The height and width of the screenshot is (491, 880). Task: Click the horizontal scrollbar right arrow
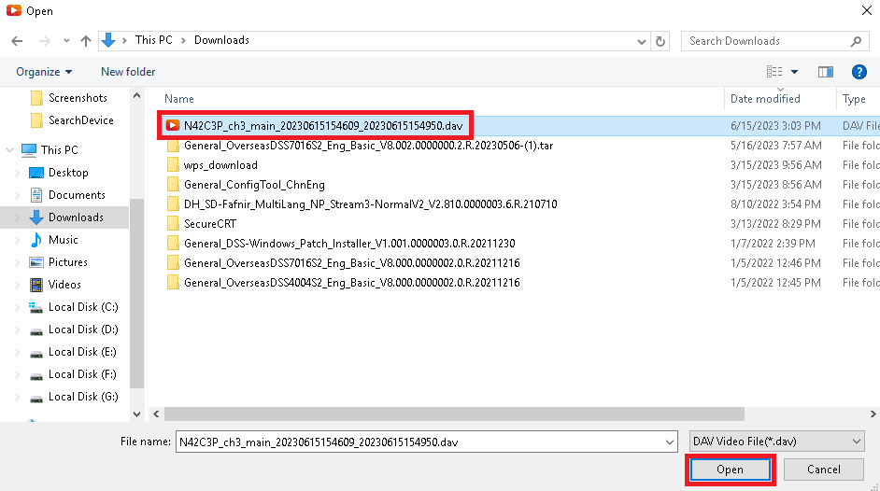(873, 414)
